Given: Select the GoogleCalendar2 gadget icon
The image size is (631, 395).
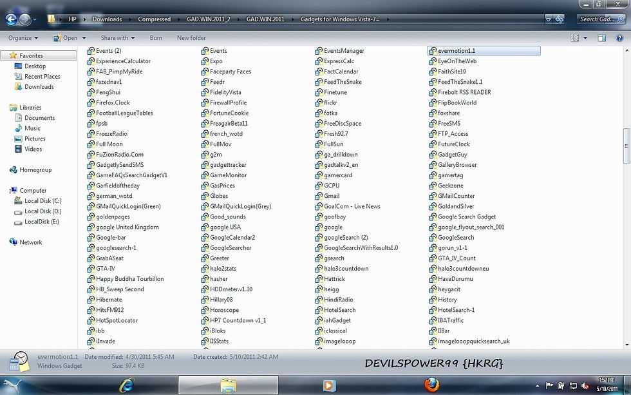Looking at the screenshot, I should pos(205,238).
